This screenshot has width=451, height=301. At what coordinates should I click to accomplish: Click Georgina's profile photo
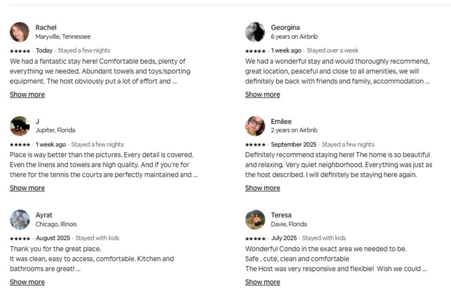coord(255,32)
